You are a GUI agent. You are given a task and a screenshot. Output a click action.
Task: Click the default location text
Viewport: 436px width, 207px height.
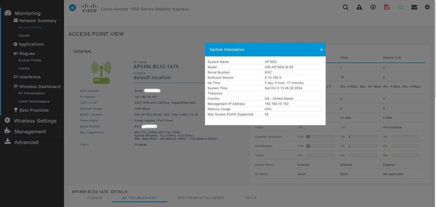coord(152,77)
